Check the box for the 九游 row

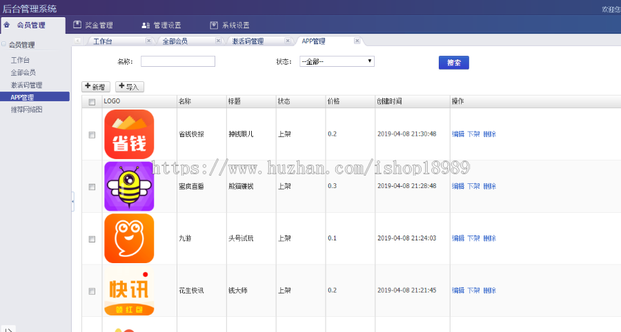(92, 239)
